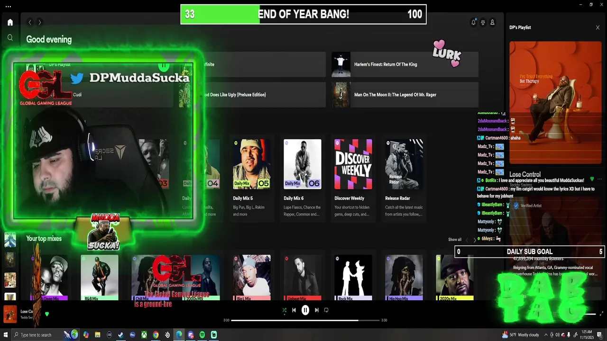This screenshot has height=341, width=607.
Task: Open Spotify from the taskbar
Action: coord(202,335)
